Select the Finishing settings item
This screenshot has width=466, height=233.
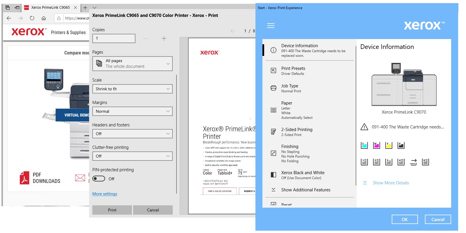click(x=309, y=153)
